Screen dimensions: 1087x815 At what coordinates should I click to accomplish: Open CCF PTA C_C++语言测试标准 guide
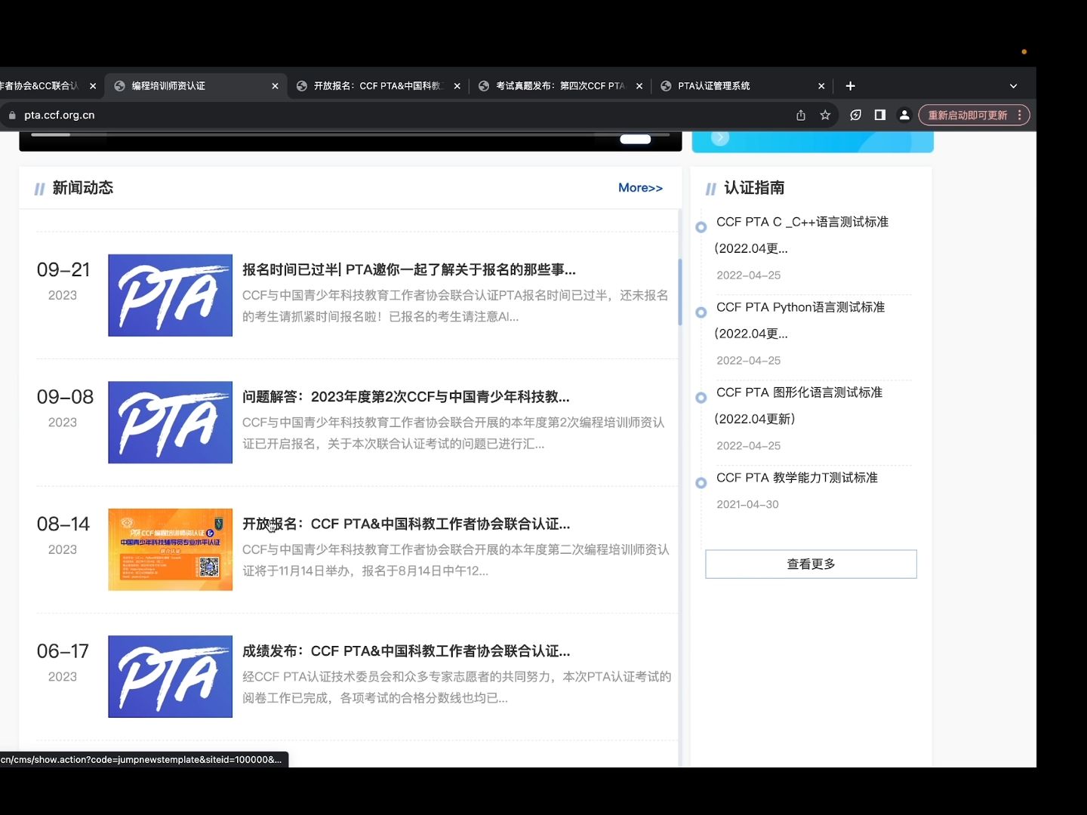(x=802, y=235)
